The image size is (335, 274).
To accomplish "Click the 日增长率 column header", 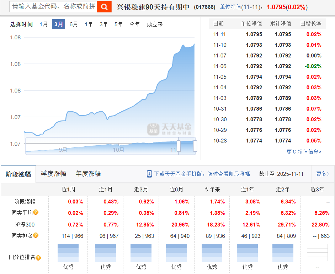I will (311, 23).
